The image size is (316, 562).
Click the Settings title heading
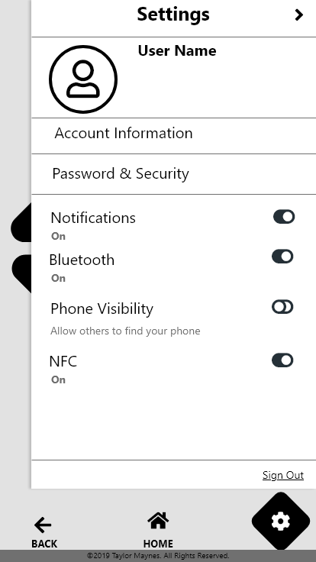tap(173, 15)
